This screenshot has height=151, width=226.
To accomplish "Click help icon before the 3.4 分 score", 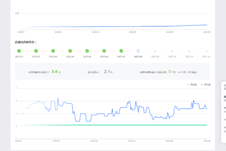I will (48, 72).
